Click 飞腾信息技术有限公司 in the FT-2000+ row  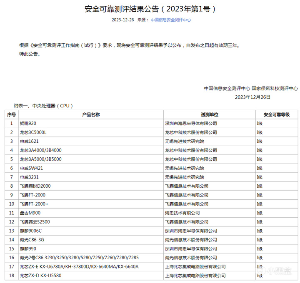(x=187, y=204)
